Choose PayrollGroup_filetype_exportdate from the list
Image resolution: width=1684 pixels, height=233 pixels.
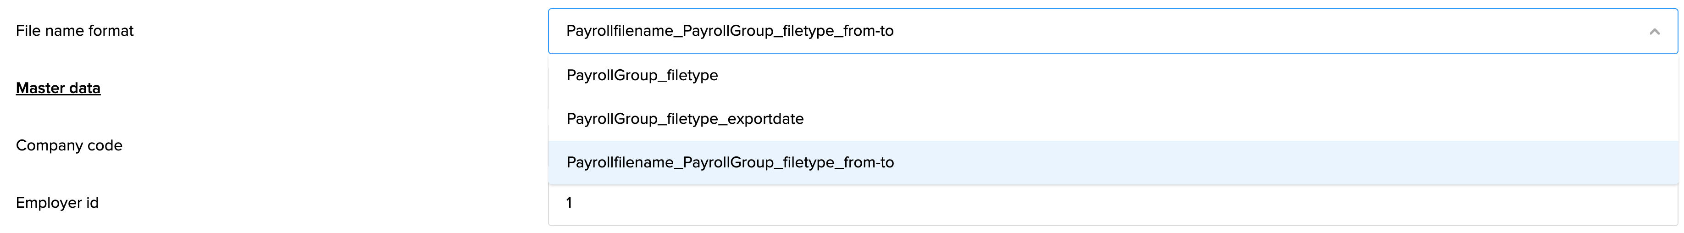tap(684, 119)
